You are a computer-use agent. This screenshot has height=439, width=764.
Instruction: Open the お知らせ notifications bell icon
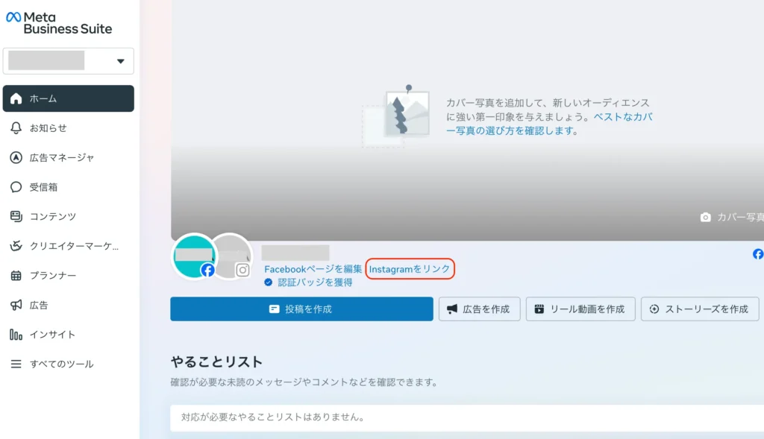16,127
